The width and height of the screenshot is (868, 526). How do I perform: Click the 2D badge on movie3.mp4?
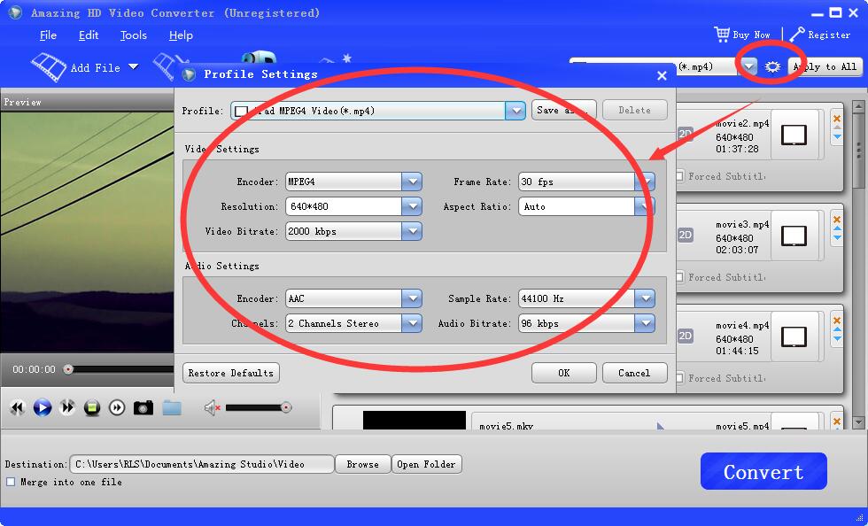coord(686,236)
